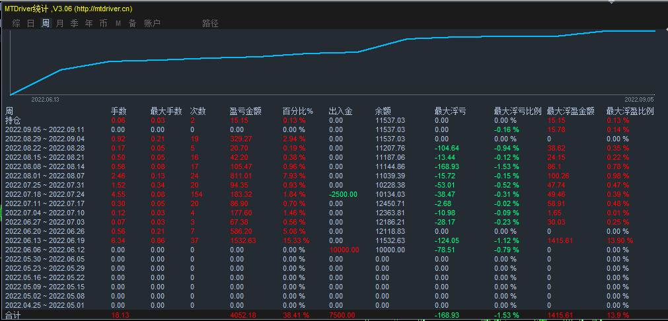
Task: Click the 15.33 % percentage cell
Action: [x=296, y=240]
